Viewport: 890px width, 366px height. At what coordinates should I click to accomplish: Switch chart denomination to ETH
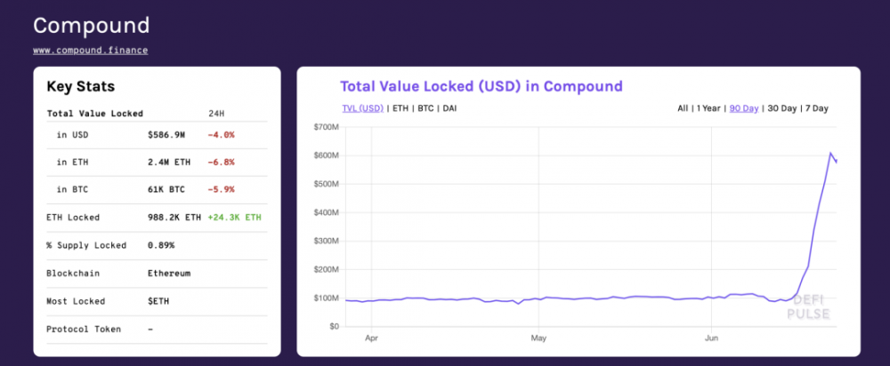tap(400, 108)
